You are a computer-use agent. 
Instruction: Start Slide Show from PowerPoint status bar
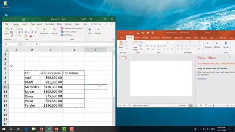coord(206,106)
